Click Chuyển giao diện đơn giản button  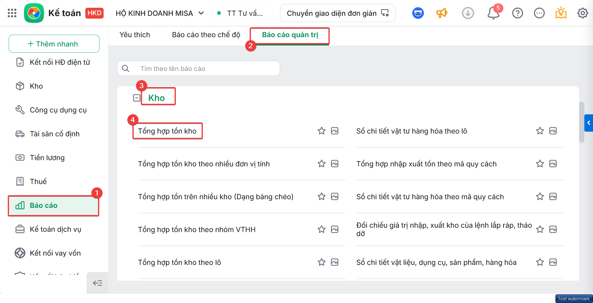[x=337, y=13]
